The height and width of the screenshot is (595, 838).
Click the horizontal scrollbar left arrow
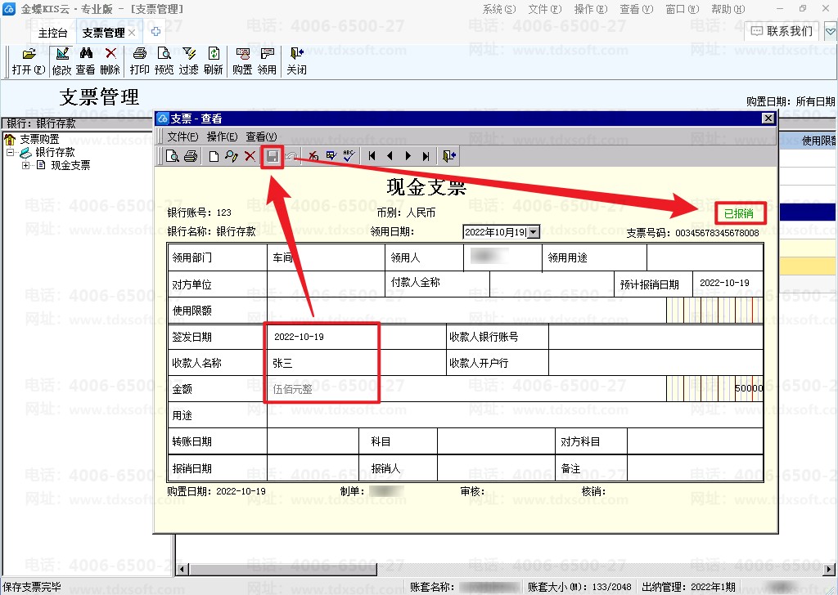[x=182, y=569]
